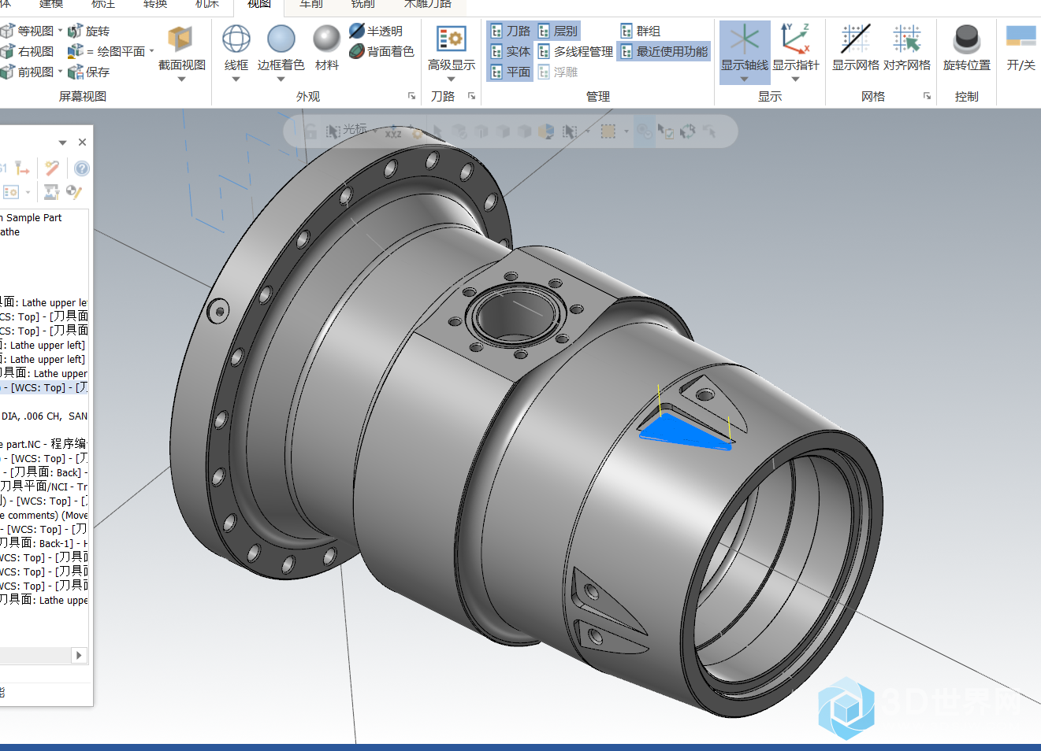Open the 线框 dropdown arrow
The width and height of the screenshot is (1041, 751).
(x=236, y=79)
